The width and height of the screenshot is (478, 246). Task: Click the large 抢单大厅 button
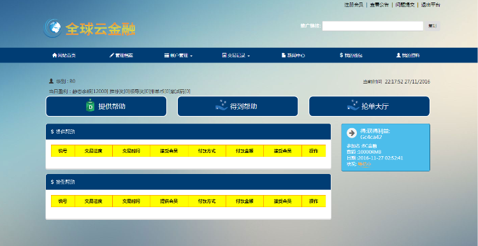(x=369, y=106)
